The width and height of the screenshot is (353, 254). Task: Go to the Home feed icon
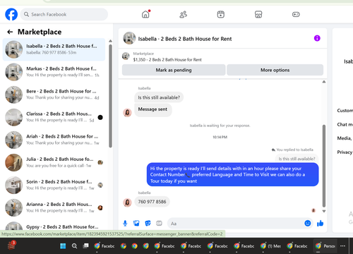coord(145,14)
